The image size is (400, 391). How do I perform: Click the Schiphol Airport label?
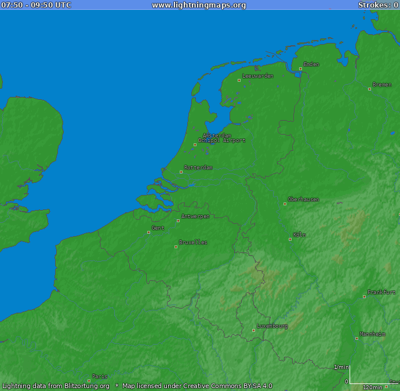click(221, 141)
